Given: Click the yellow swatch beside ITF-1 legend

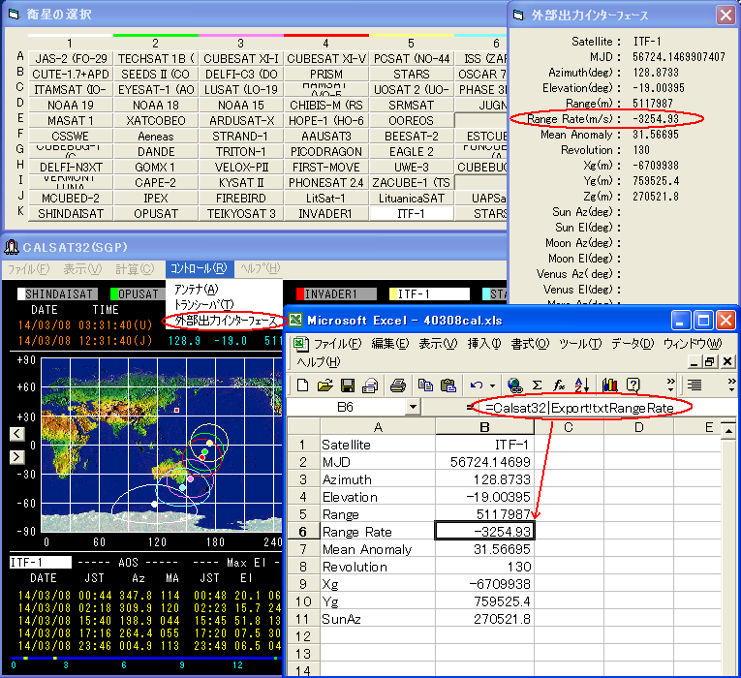Looking at the screenshot, I should click(x=392, y=293).
